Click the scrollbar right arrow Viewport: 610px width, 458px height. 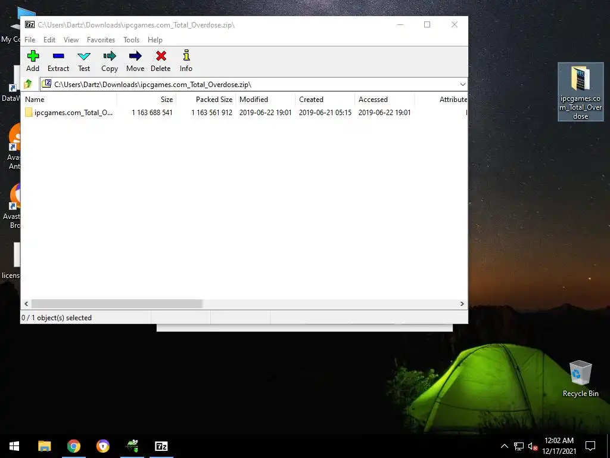tap(462, 304)
